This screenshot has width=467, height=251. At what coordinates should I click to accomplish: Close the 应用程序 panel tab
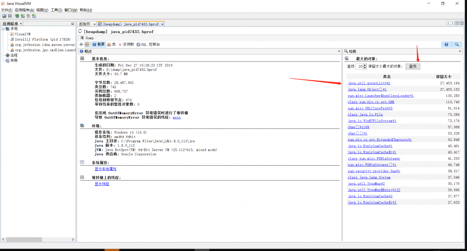pos(21,23)
